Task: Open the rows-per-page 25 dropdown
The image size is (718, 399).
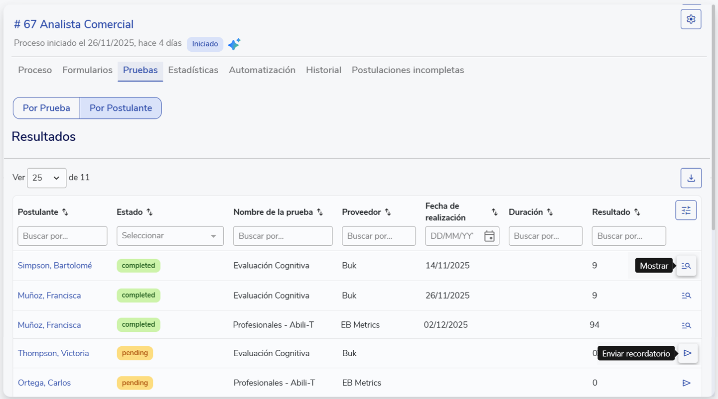Action: pos(46,178)
